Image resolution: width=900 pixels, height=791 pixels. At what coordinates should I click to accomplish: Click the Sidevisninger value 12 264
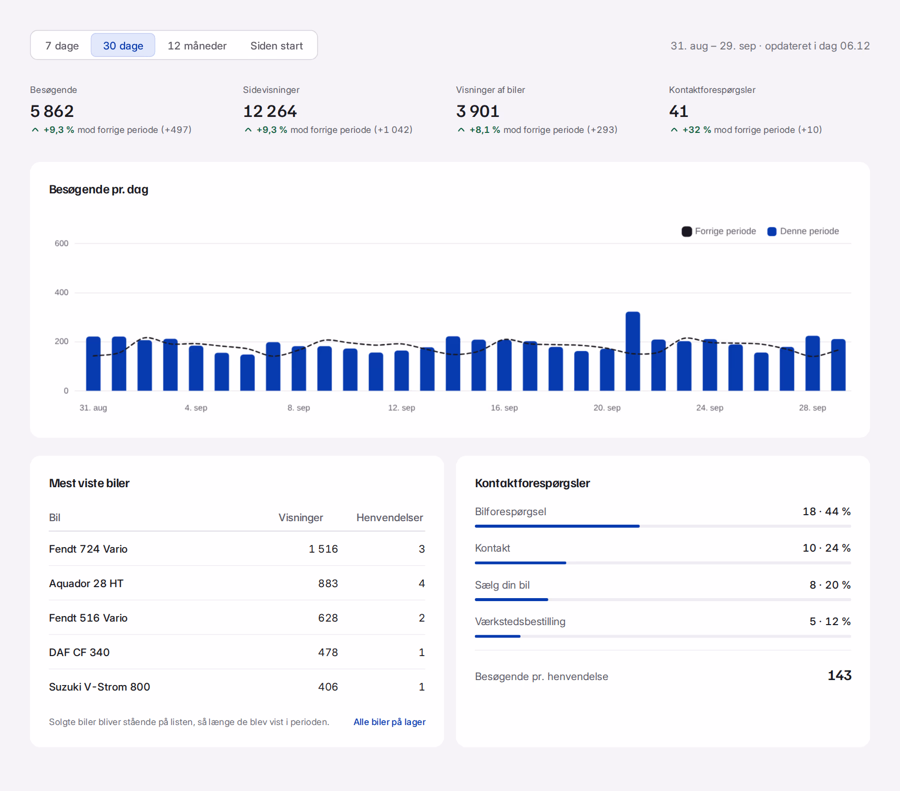pyautogui.click(x=270, y=111)
